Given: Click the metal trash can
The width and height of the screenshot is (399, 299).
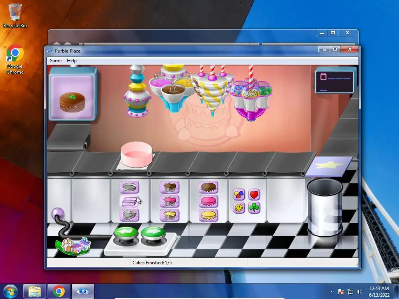Looking at the screenshot, I should click(325, 207).
